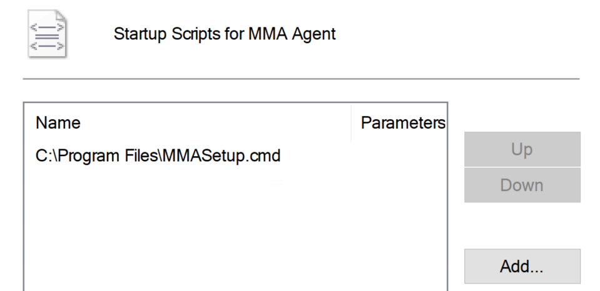Click the bottom arrow glyph inside the script icon

click(x=48, y=46)
